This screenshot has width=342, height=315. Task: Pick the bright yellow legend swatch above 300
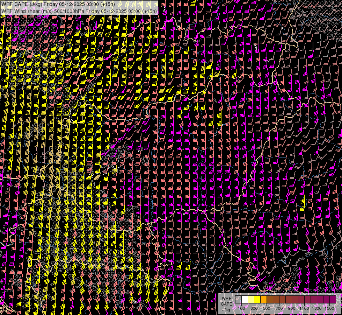(257, 299)
